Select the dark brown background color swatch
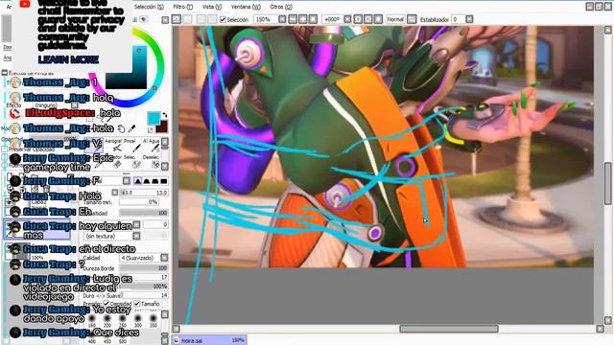The width and height of the screenshot is (614, 345). tap(162, 126)
